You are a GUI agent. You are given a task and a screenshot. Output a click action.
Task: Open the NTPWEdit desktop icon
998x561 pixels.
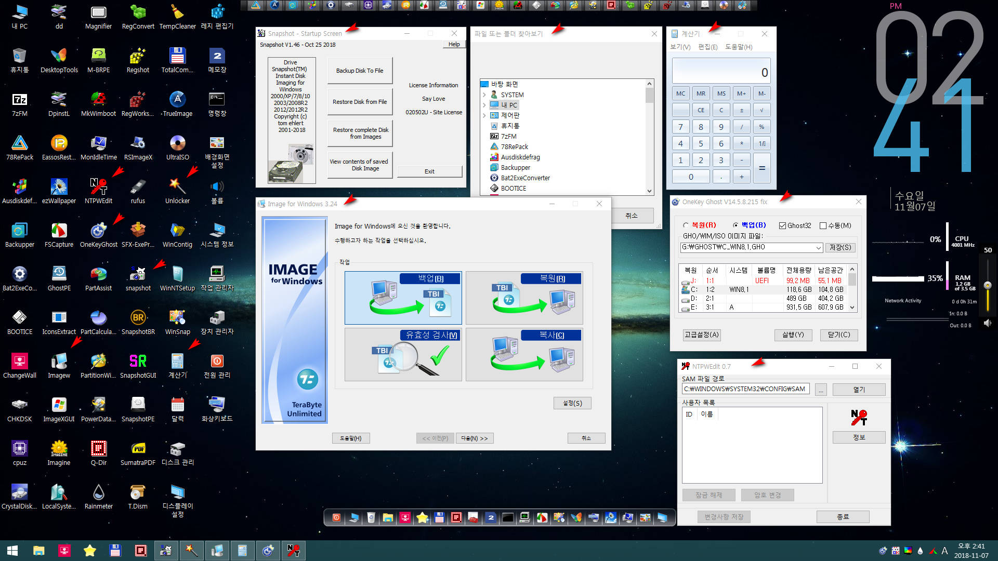pyautogui.click(x=98, y=191)
